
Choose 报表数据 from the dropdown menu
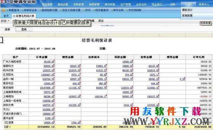tap(187, 16)
